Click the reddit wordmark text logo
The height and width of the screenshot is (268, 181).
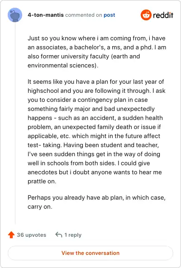pos(163,15)
